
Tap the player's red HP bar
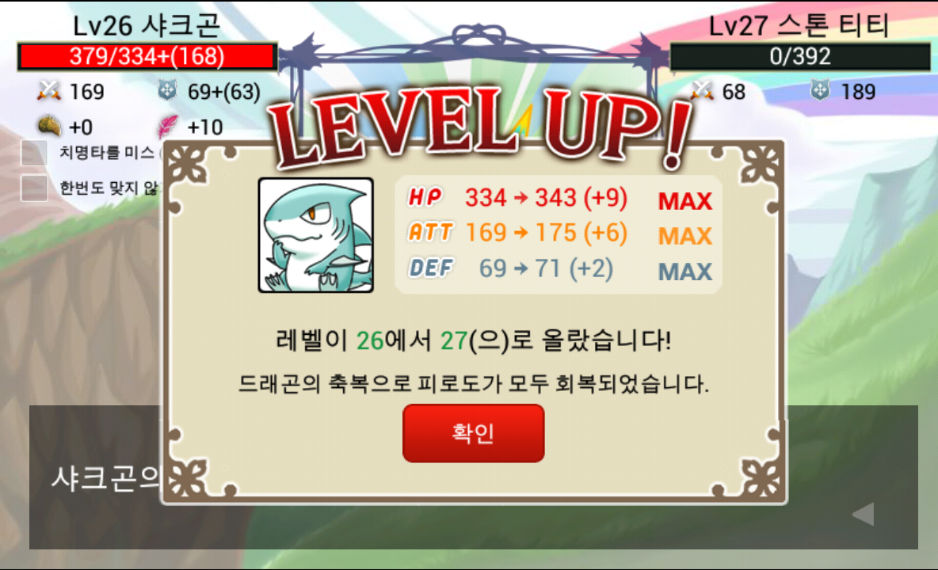coord(147,57)
